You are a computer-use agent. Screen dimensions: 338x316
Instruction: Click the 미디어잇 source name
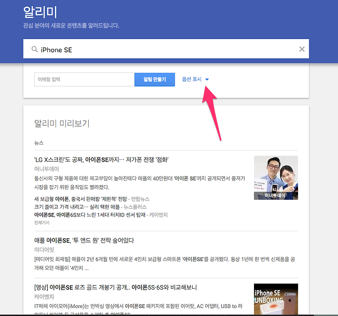44,250
